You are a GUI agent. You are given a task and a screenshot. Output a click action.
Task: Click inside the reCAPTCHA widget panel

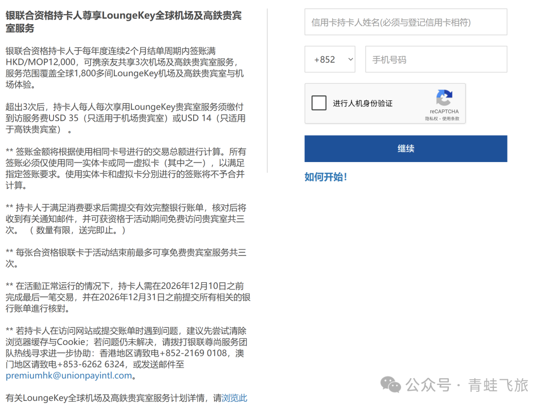coord(384,104)
